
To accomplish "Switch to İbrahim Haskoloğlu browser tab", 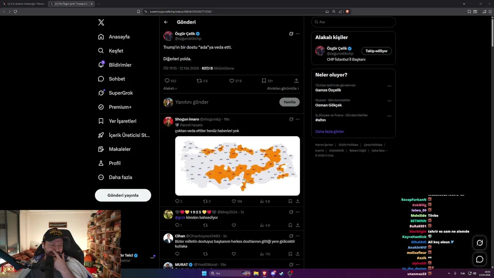I will click(x=24, y=3).
